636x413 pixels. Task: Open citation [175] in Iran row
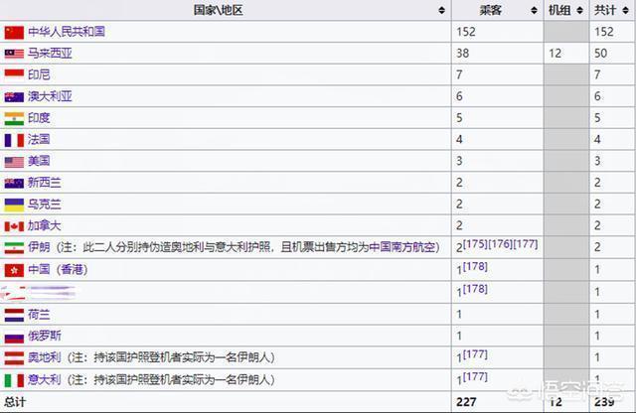(475, 244)
